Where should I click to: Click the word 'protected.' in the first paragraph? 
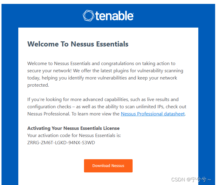[x=38, y=85]
